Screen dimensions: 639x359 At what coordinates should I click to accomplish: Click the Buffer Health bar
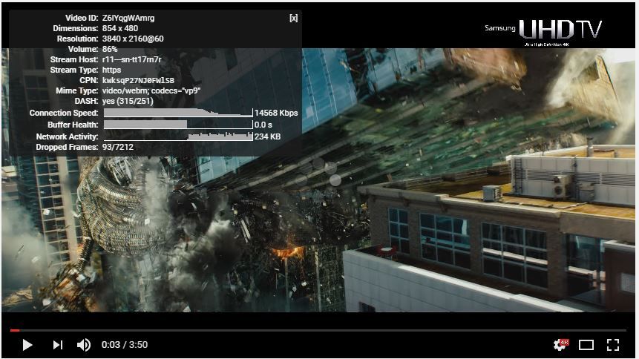tap(178, 125)
